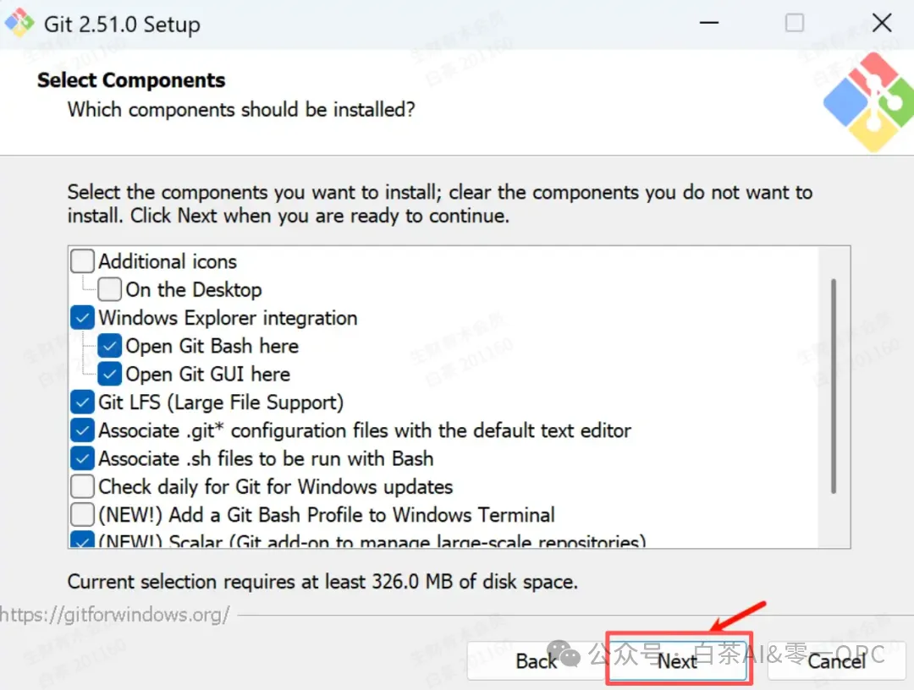Click the components list vertical scrollbar
This screenshot has height=690, width=914.
tap(834, 386)
